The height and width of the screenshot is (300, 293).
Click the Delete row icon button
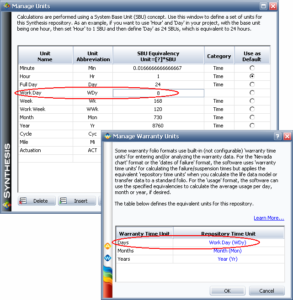(x=37, y=201)
